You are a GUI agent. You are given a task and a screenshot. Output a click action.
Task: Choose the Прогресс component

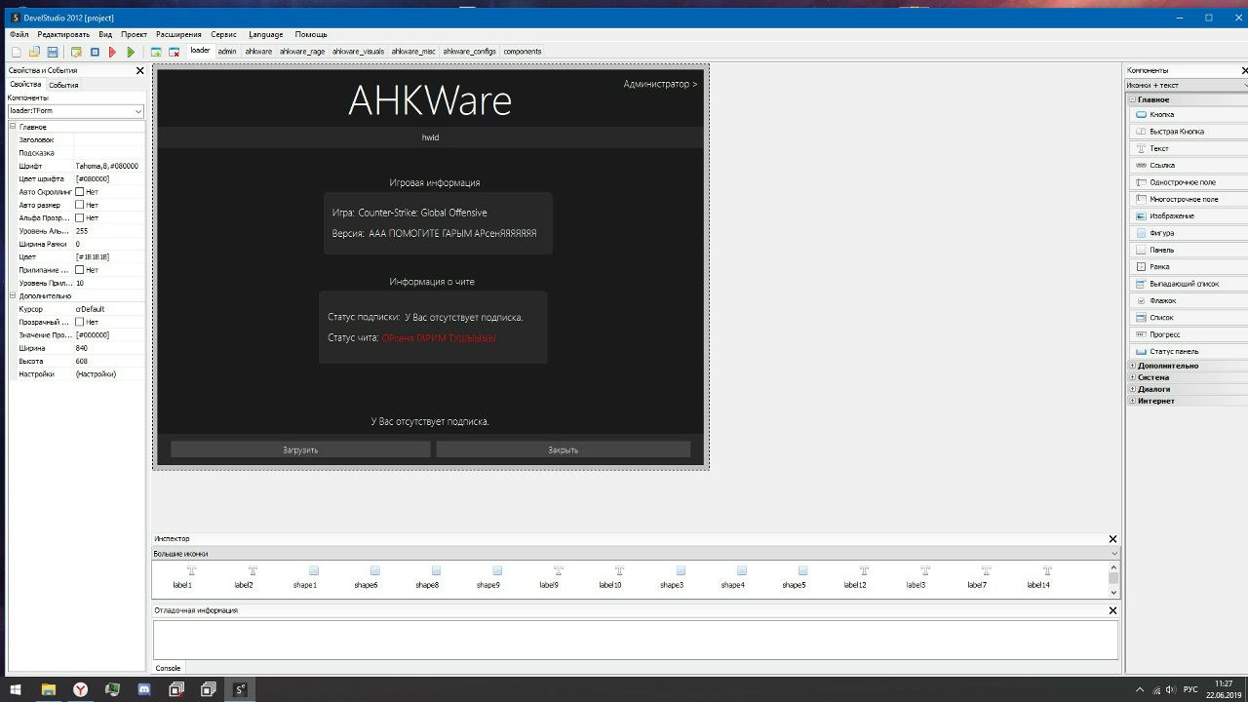[1165, 334]
